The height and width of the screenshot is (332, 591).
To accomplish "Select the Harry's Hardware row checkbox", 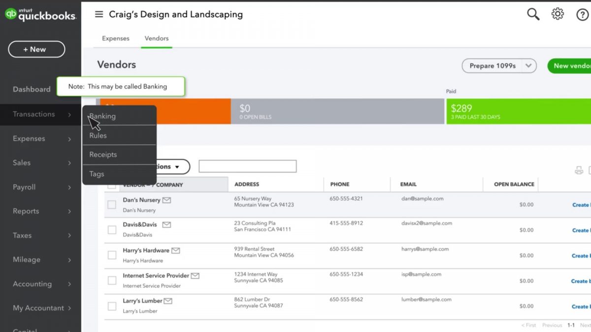I will click(x=112, y=255).
